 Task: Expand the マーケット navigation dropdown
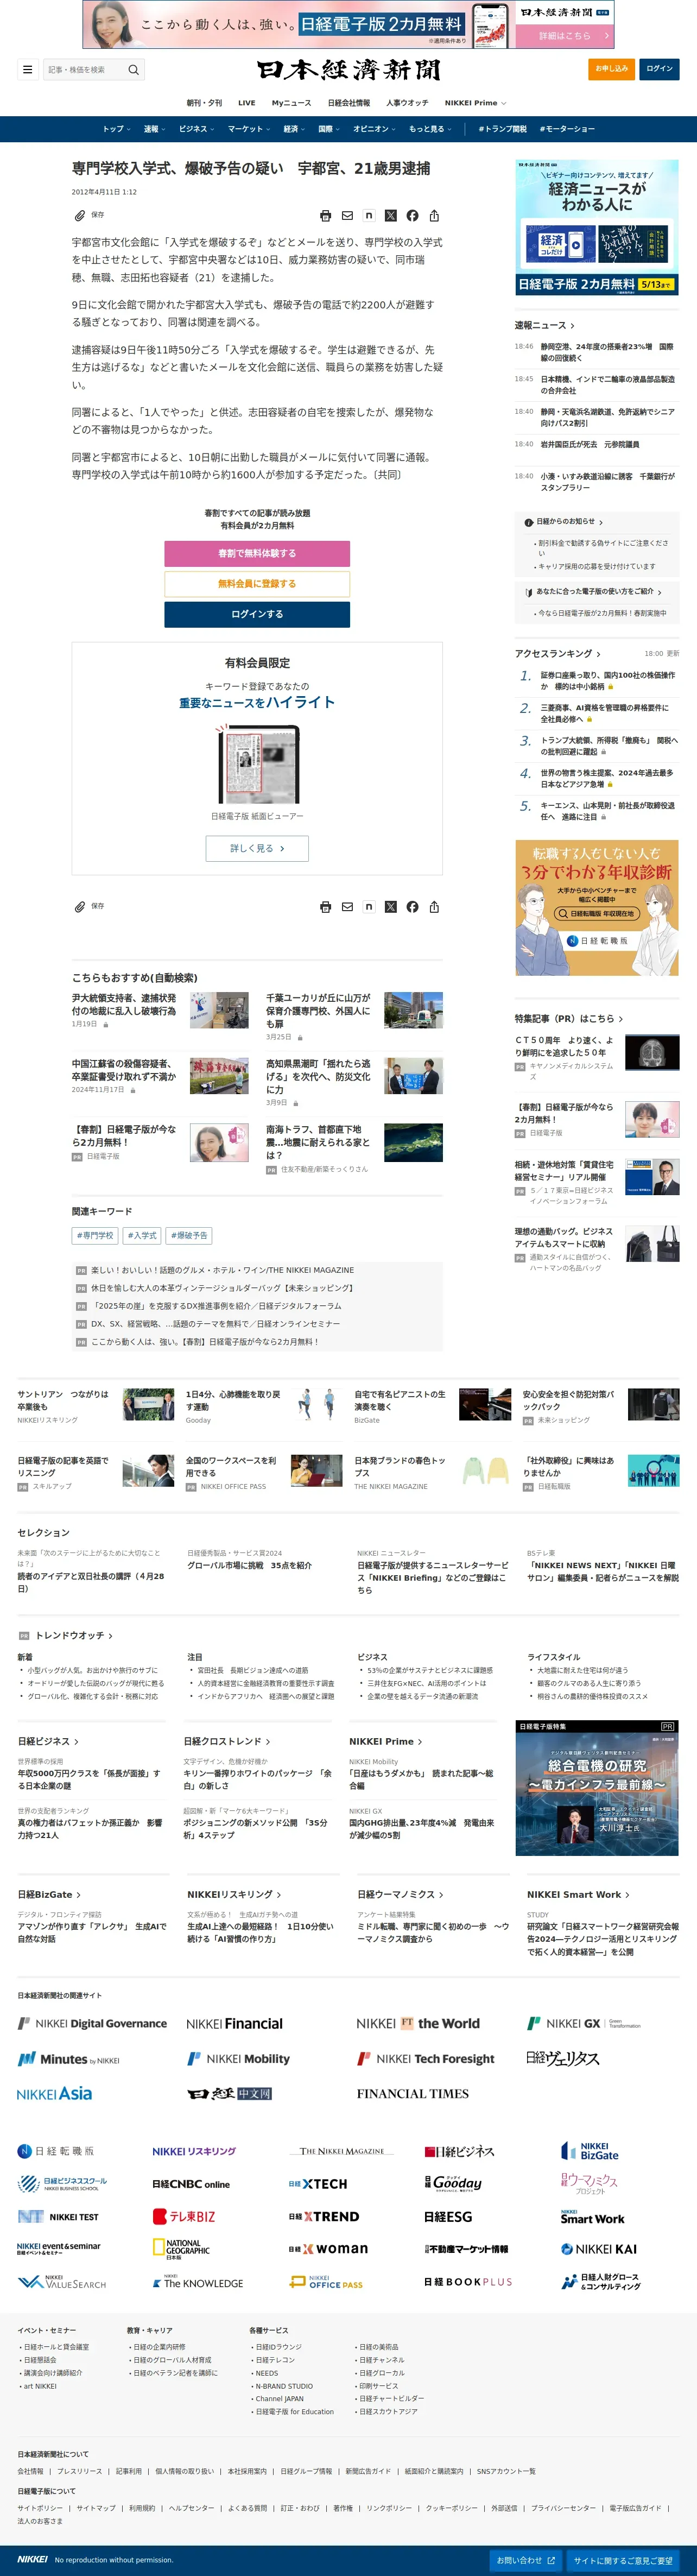pyautogui.click(x=249, y=129)
